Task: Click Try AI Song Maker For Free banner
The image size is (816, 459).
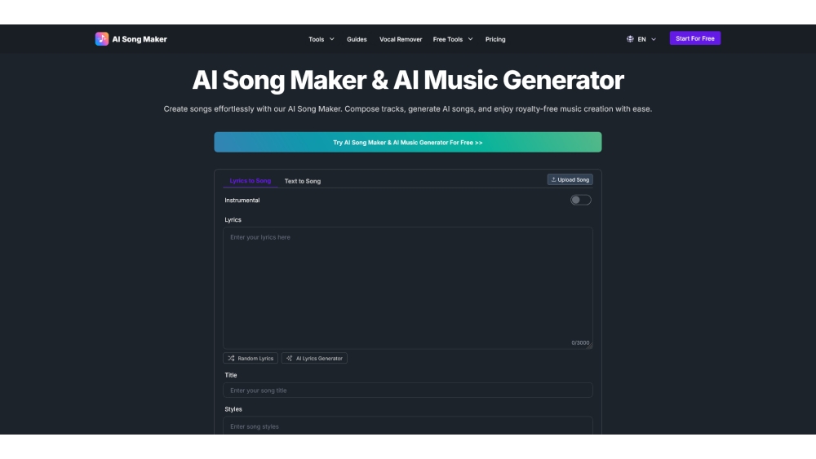Action: pyautogui.click(x=407, y=142)
